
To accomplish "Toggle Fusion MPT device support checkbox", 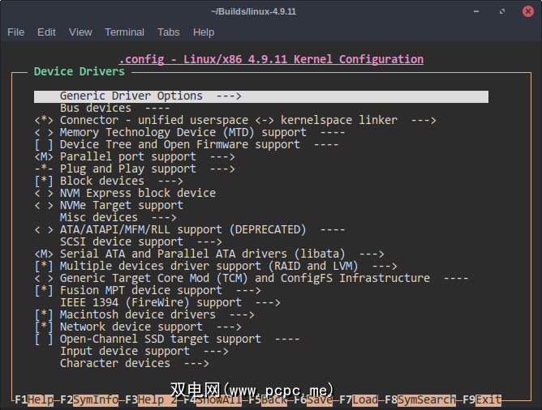I will tap(44, 291).
